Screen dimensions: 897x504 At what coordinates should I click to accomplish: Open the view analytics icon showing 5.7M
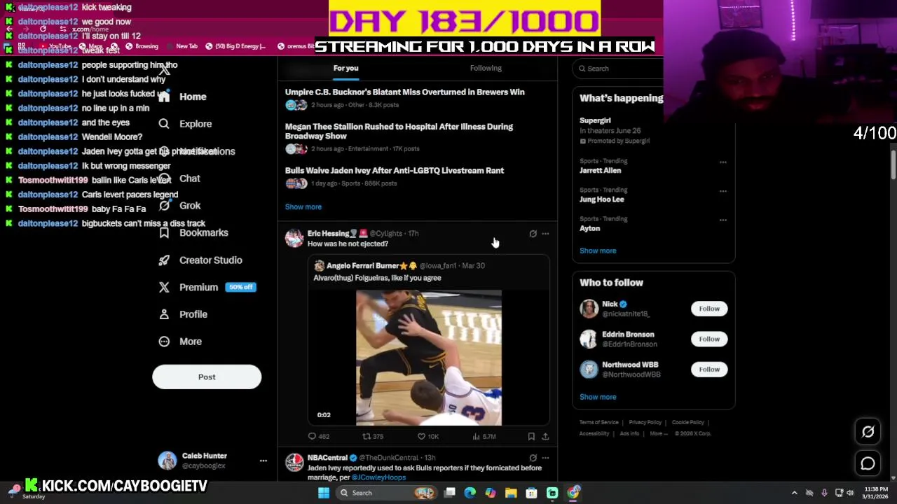pos(476,436)
